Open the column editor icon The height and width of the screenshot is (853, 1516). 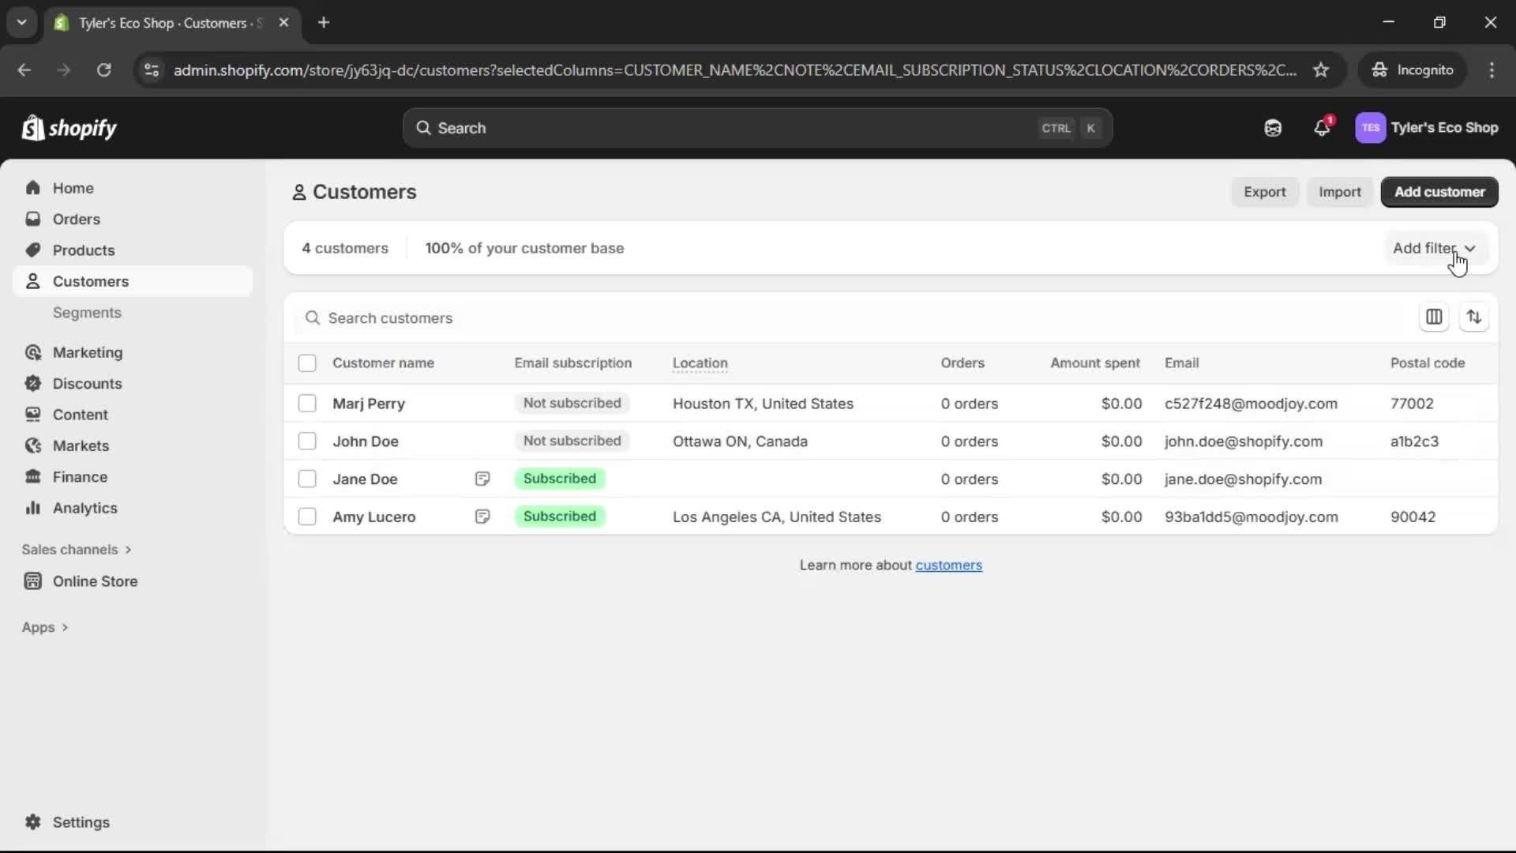point(1435,317)
